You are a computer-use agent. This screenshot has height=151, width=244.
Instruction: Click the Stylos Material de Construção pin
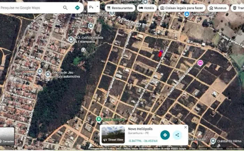(145, 2)
